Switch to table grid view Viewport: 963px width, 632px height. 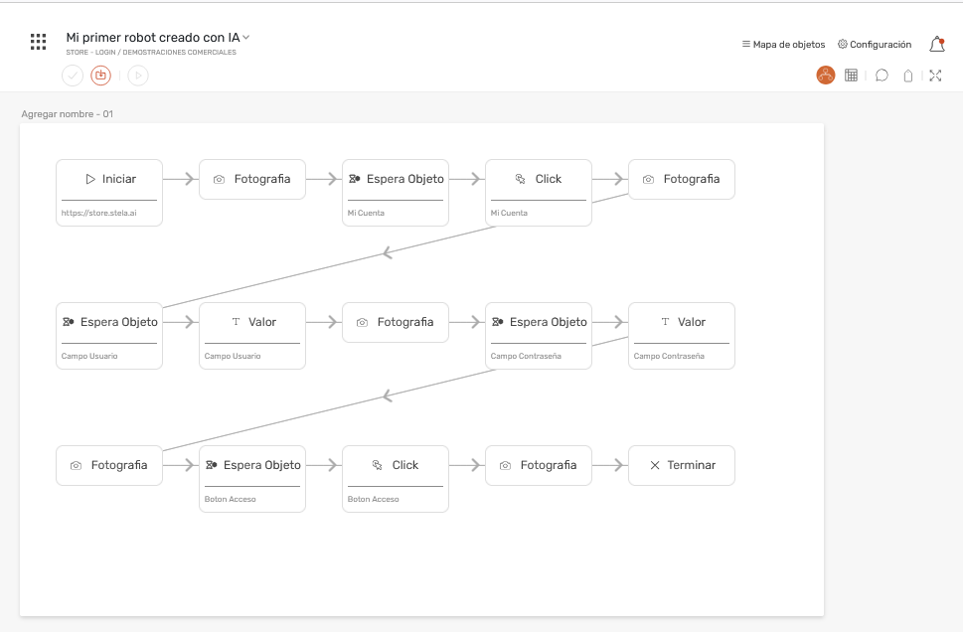(852, 75)
